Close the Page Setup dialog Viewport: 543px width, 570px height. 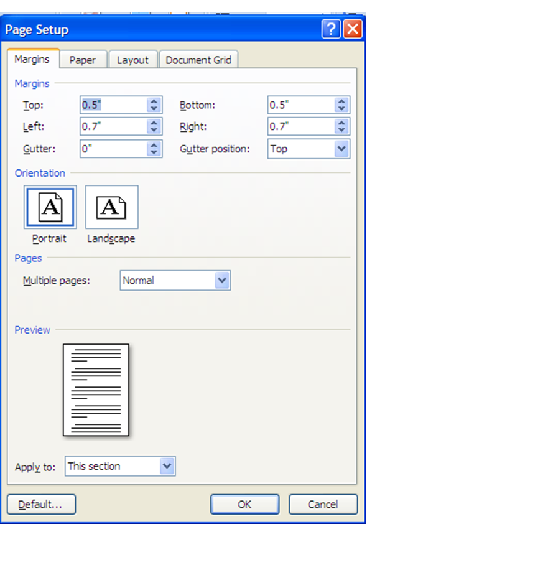point(353,29)
